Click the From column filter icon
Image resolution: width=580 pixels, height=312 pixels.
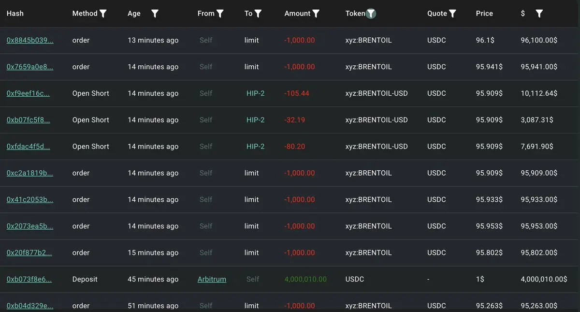[220, 14]
